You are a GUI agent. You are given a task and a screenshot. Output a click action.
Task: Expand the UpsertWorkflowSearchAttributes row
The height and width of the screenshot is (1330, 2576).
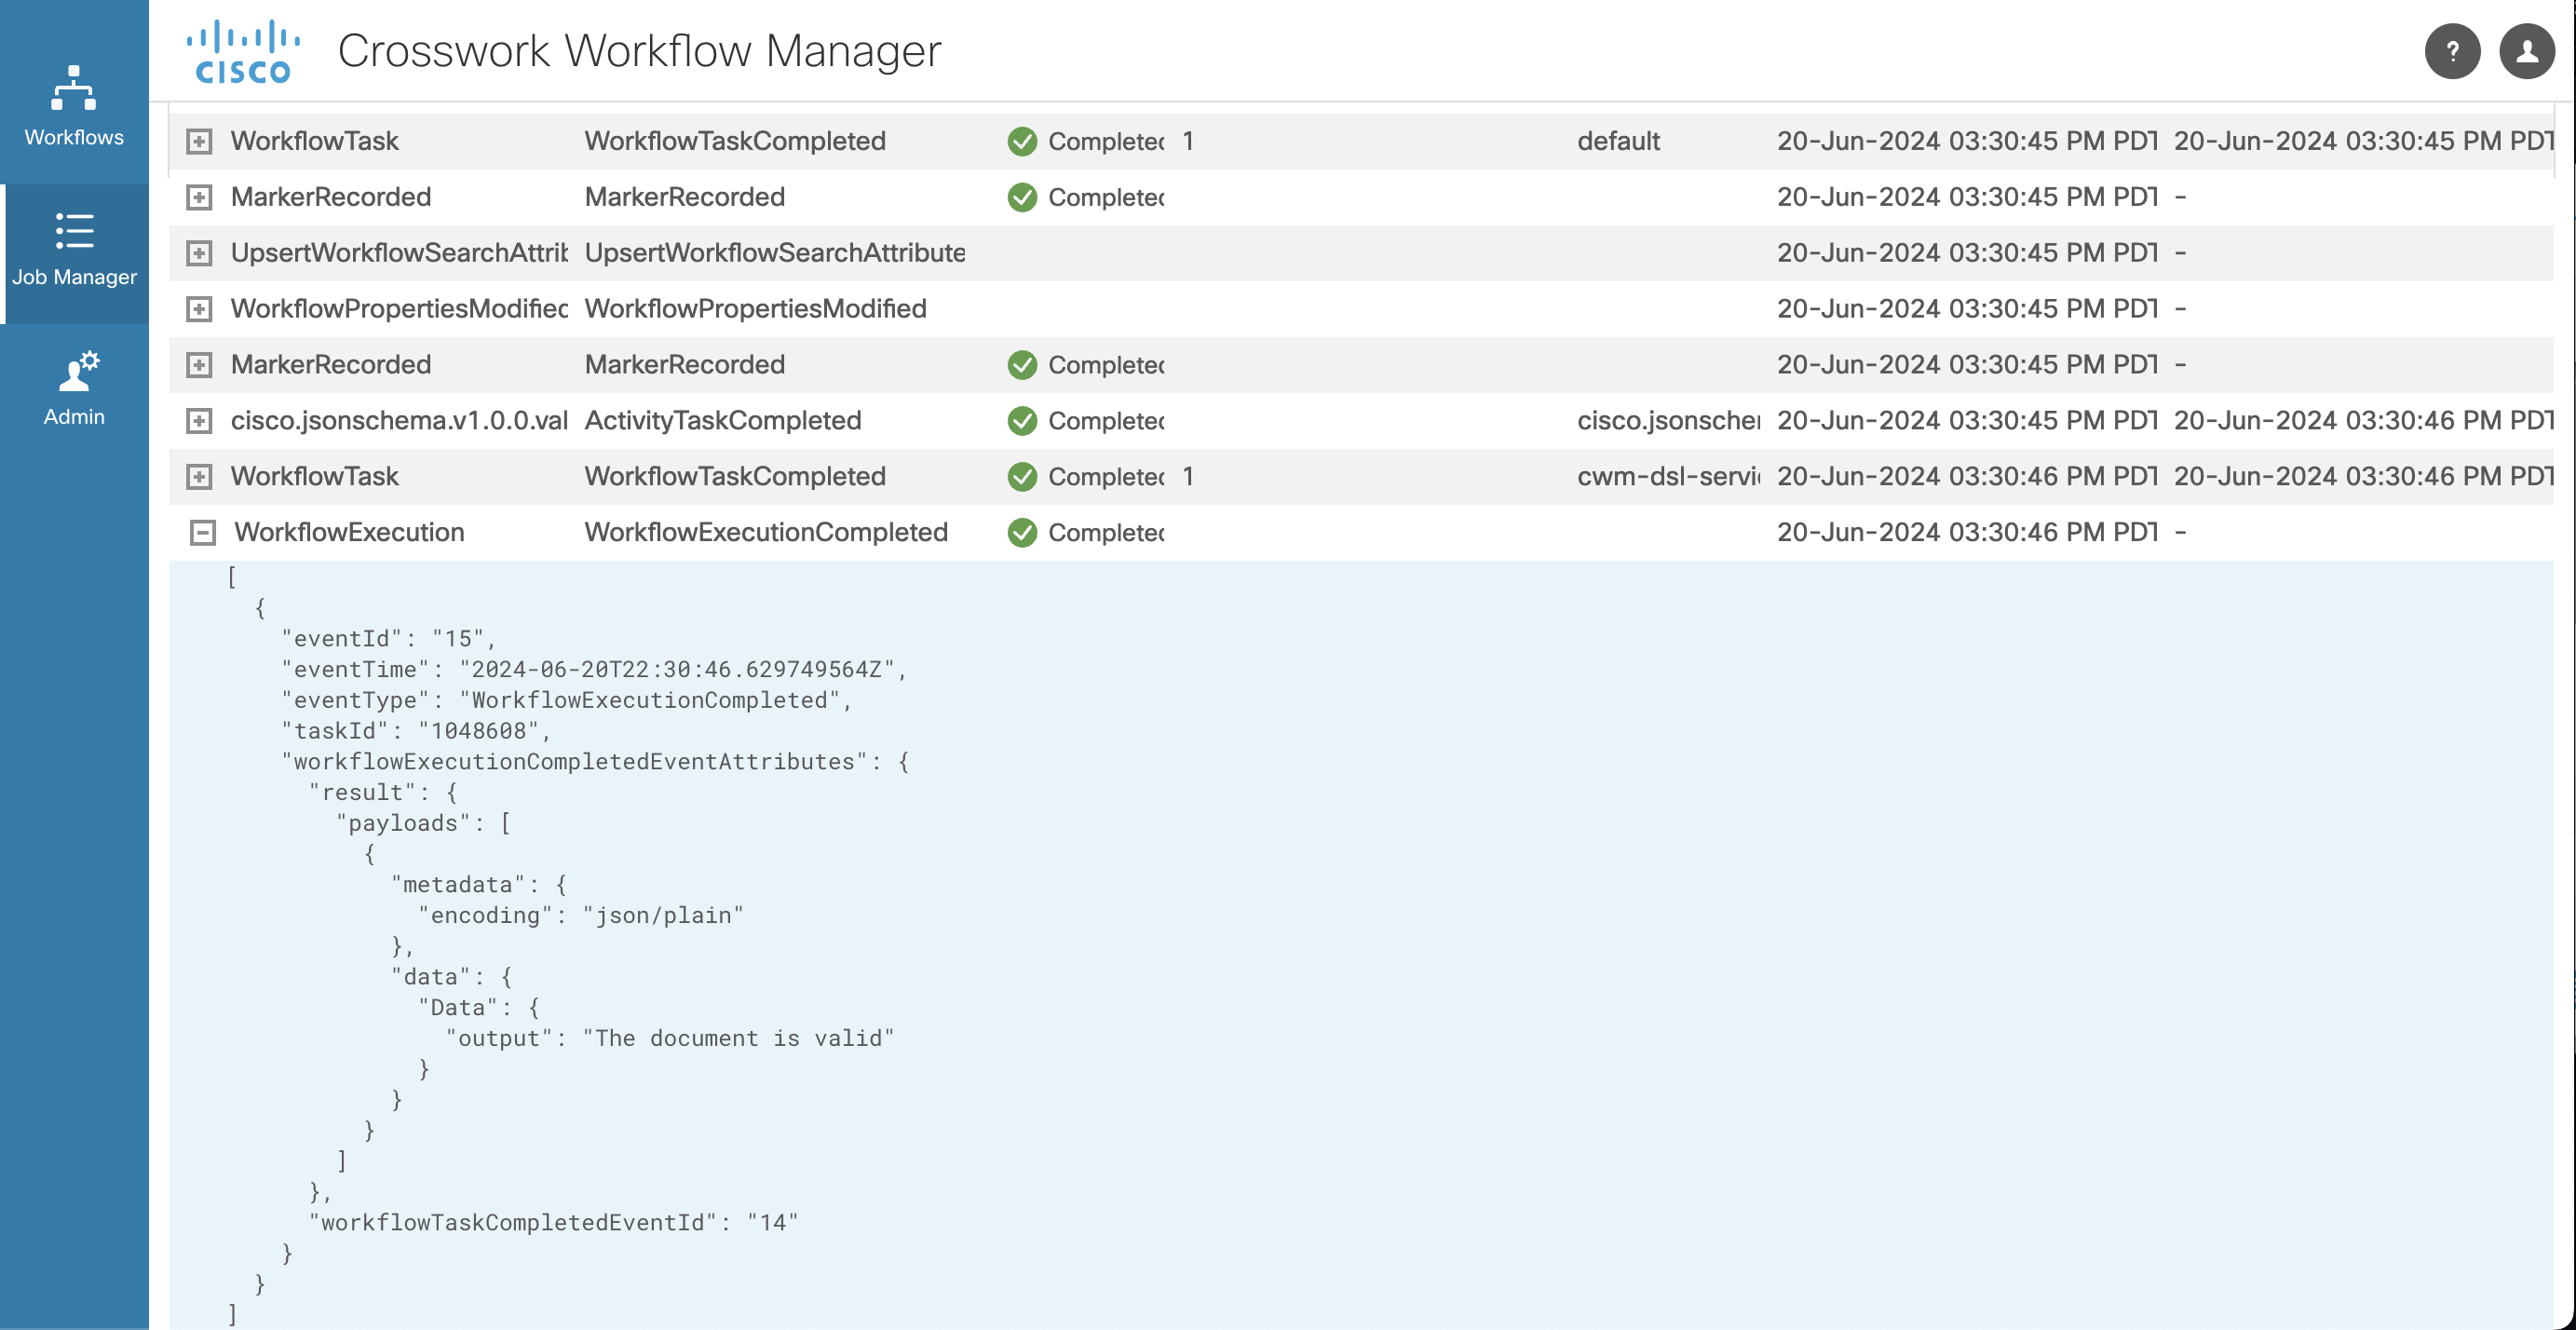pyautogui.click(x=199, y=253)
